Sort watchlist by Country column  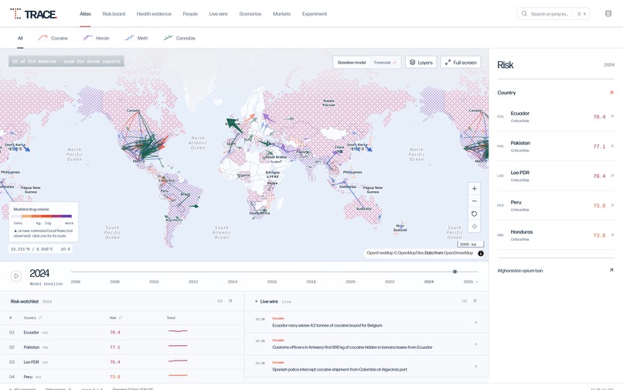pos(32,317)
